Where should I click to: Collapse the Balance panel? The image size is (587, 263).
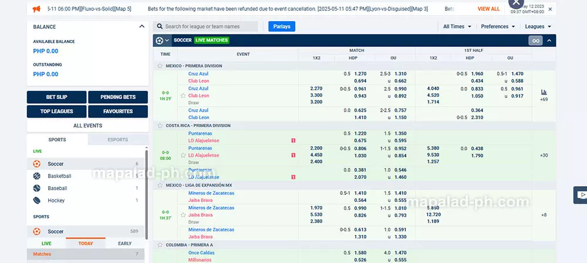141,26
